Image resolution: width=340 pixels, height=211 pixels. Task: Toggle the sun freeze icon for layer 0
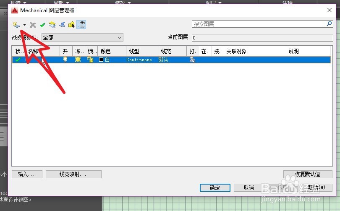coord(78,60)
